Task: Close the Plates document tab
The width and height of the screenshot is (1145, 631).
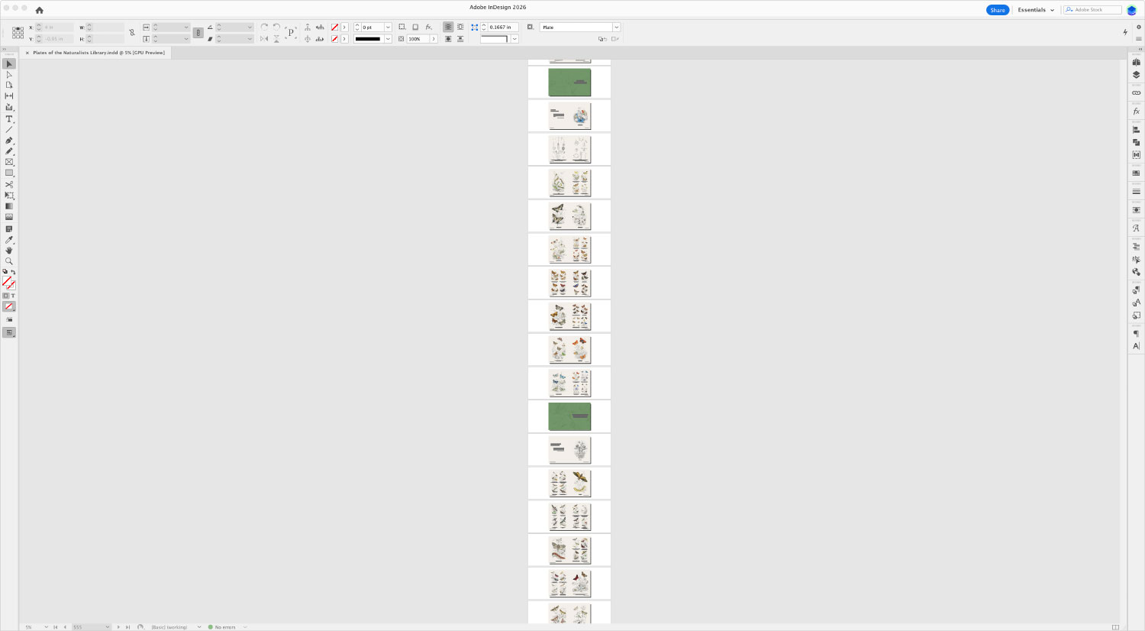Action: tap(27, 53)
